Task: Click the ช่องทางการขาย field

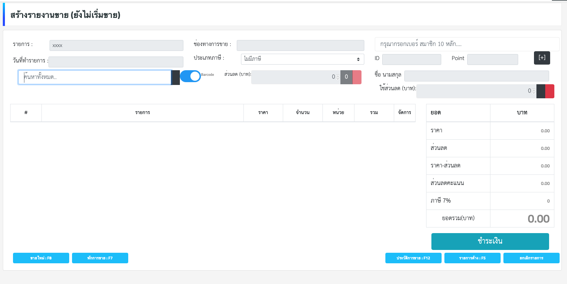Action: tap(300, 45)
